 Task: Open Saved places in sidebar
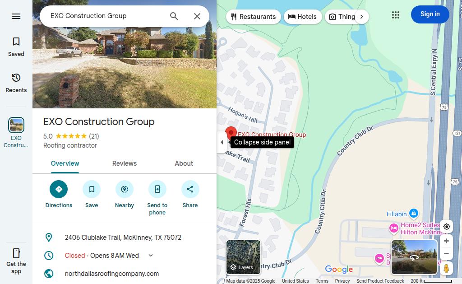point(16,47)
